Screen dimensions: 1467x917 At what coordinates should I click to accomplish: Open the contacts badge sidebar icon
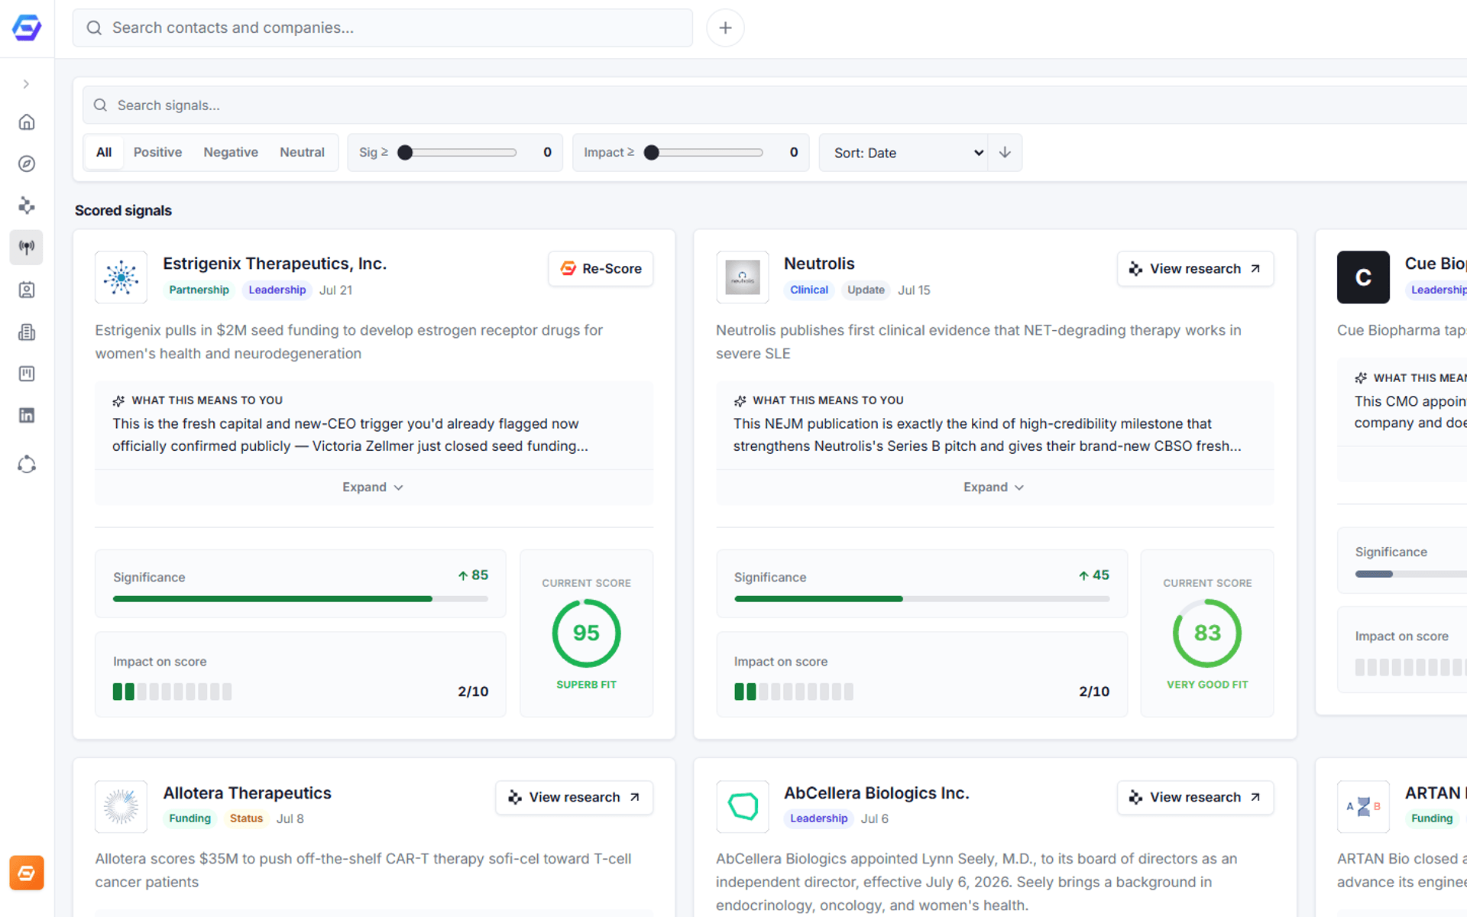click(27, 290)
